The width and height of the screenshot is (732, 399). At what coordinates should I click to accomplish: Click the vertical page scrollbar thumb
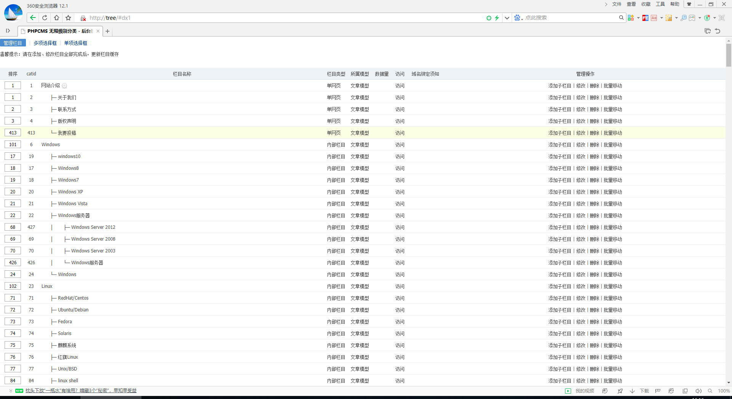pyautogui.click(x=729, y=55)
